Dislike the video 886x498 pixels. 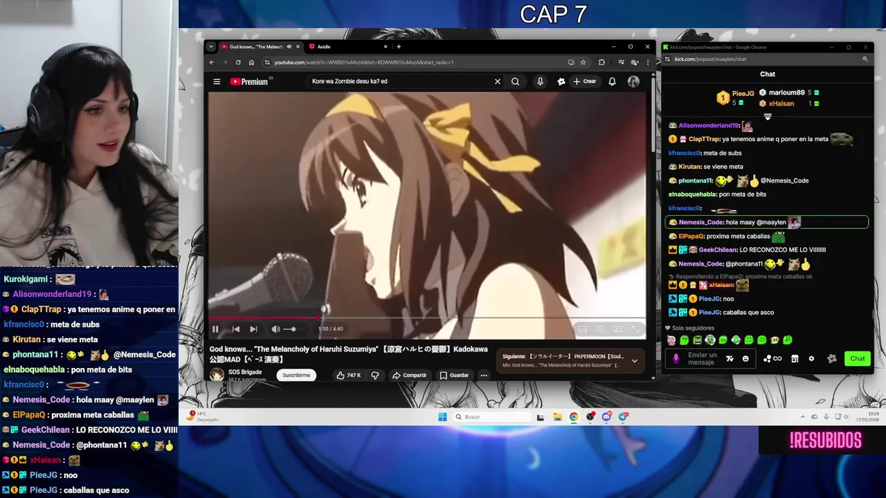pos(375,375)
